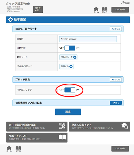Click the 装置名 row label
Screen dimensions: 134x155
20,39
